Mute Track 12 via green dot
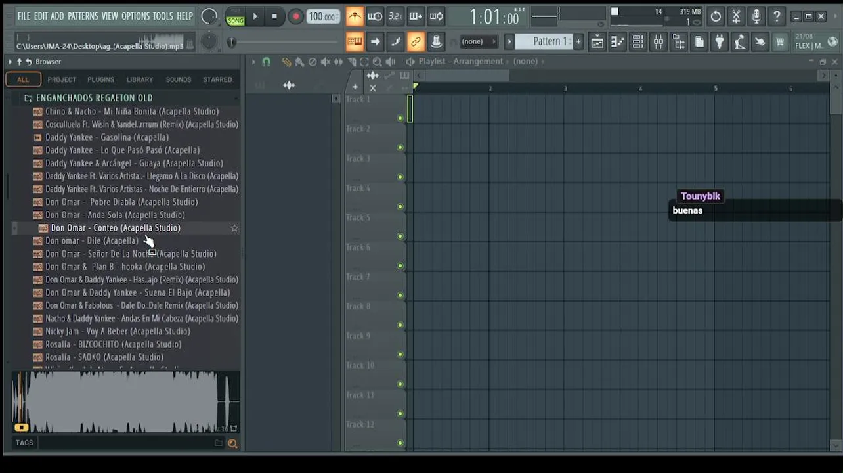This screenshot has width=843, height=473. 400,443
